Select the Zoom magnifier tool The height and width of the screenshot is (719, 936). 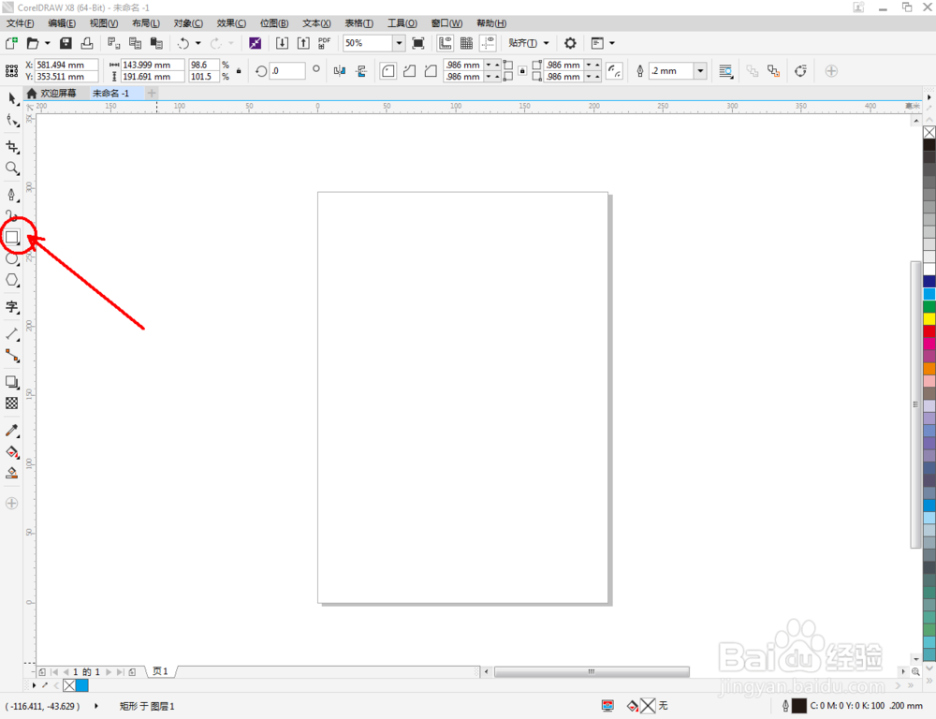tap(11, 169)
